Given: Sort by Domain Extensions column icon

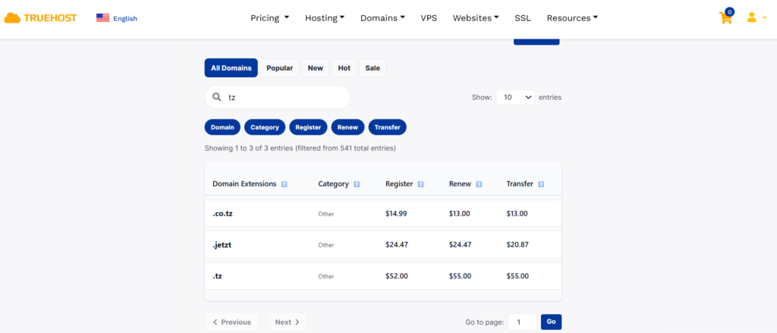Looking at the screenshot, I should pos(284,184).
